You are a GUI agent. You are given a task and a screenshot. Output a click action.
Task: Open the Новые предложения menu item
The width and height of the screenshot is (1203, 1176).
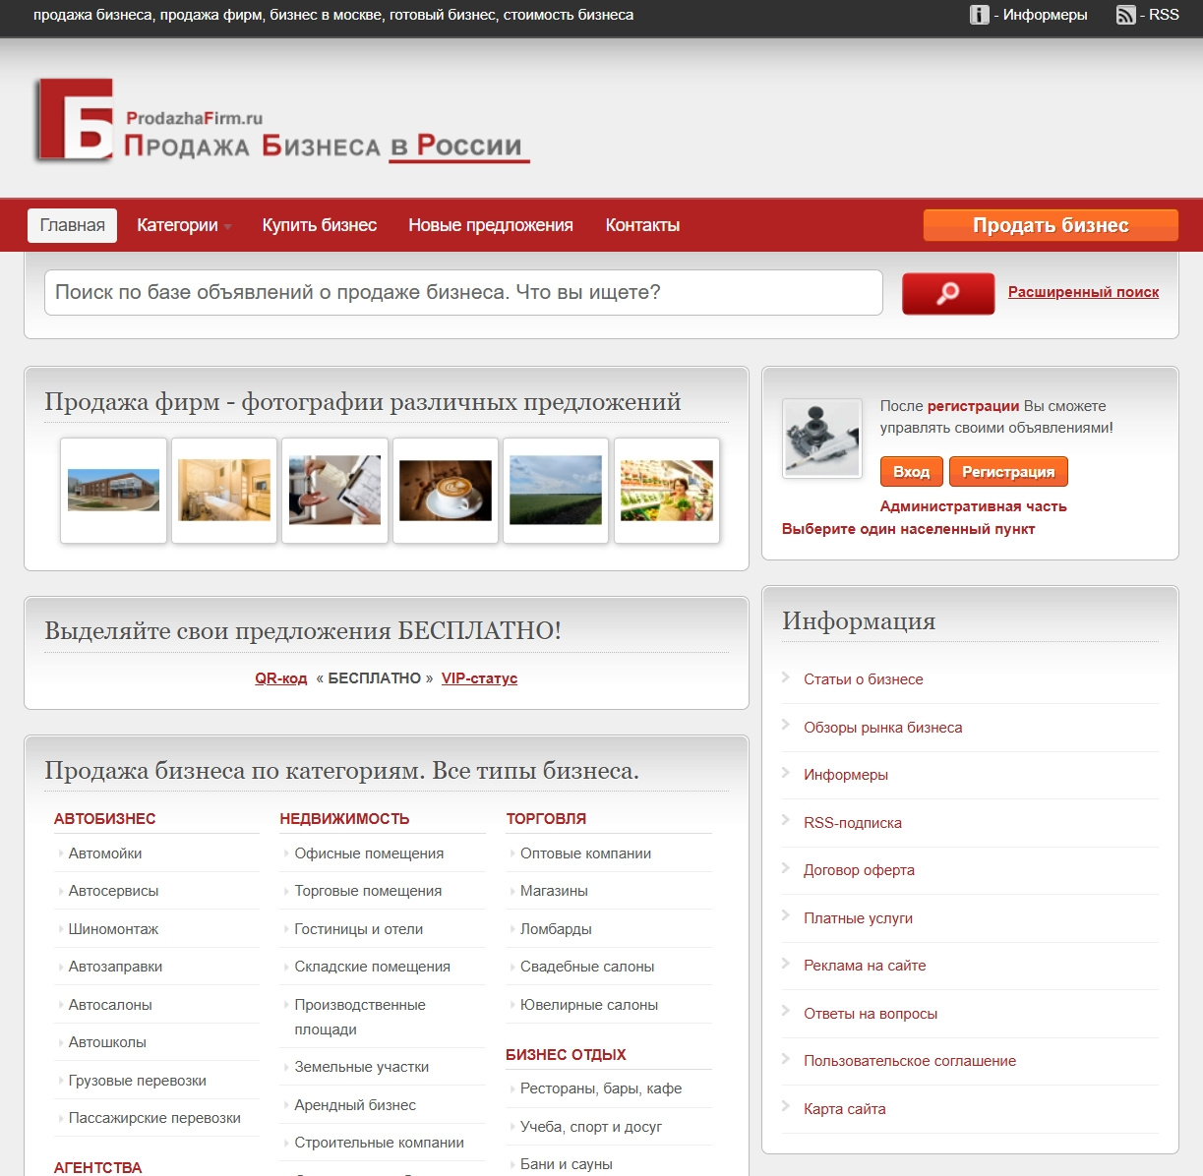coord(491,225)
